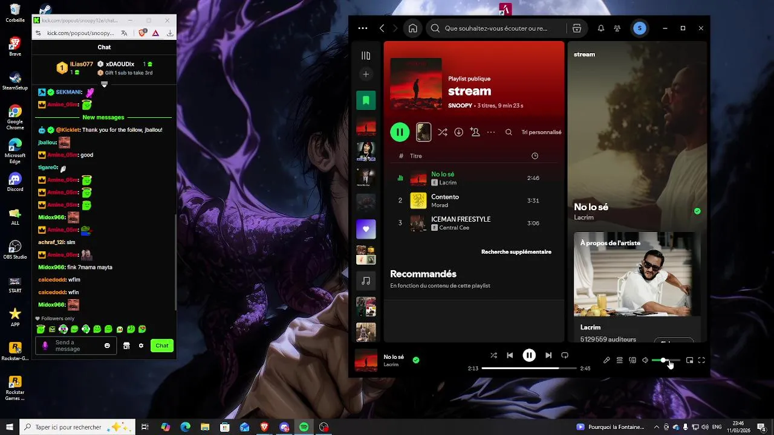Open File Explorer from the taskbar
This screenshot has width=774, height=435.
[x=205, y=427]
